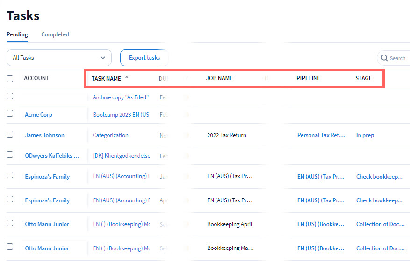Image resolution: width=410 pixels, height=262 pixels.
Task: Open the In prep stage link
Action: coord(365,135)
